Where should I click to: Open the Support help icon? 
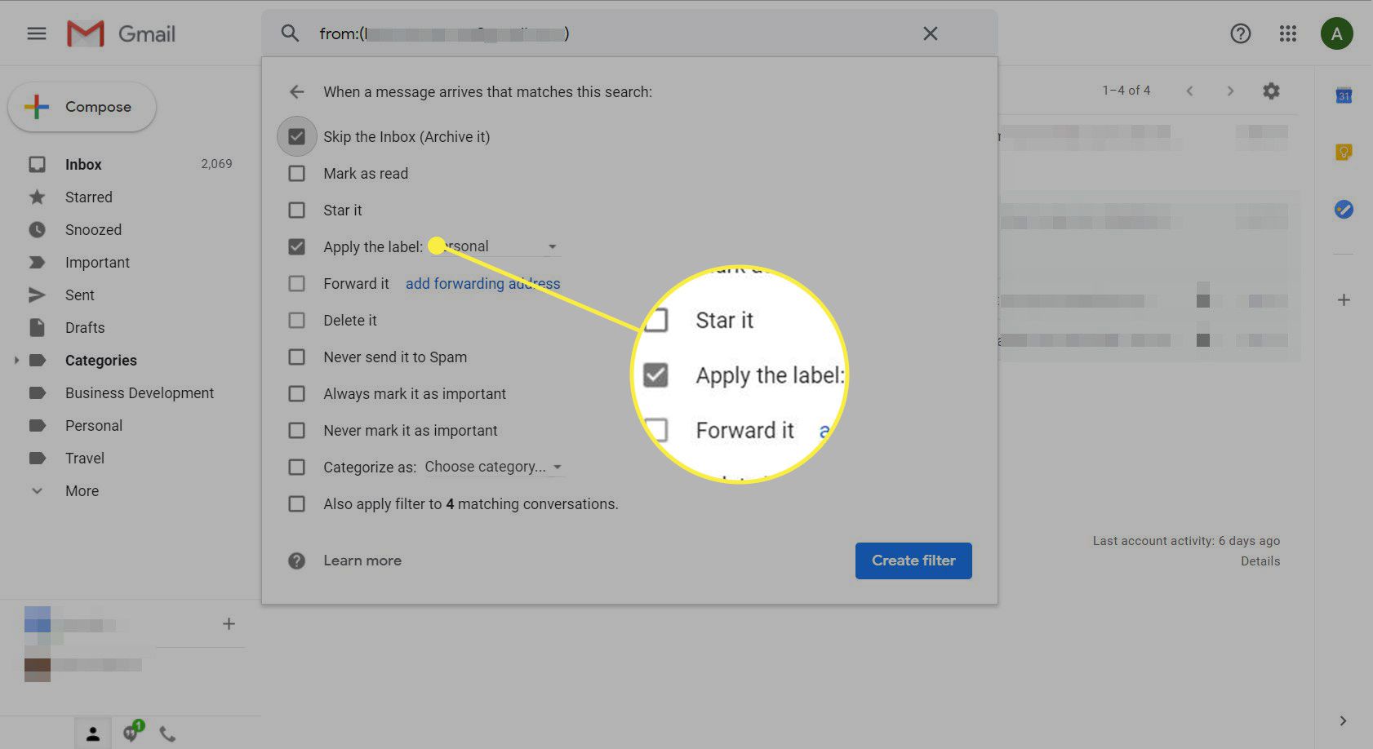(x=1240, y=33)
